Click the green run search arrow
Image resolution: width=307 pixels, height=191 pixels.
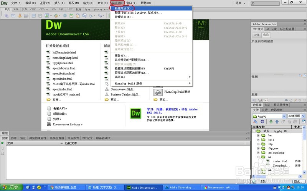tap(3, 143)
